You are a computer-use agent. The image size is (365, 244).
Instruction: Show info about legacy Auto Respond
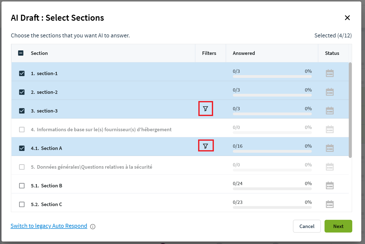point(93,227)
